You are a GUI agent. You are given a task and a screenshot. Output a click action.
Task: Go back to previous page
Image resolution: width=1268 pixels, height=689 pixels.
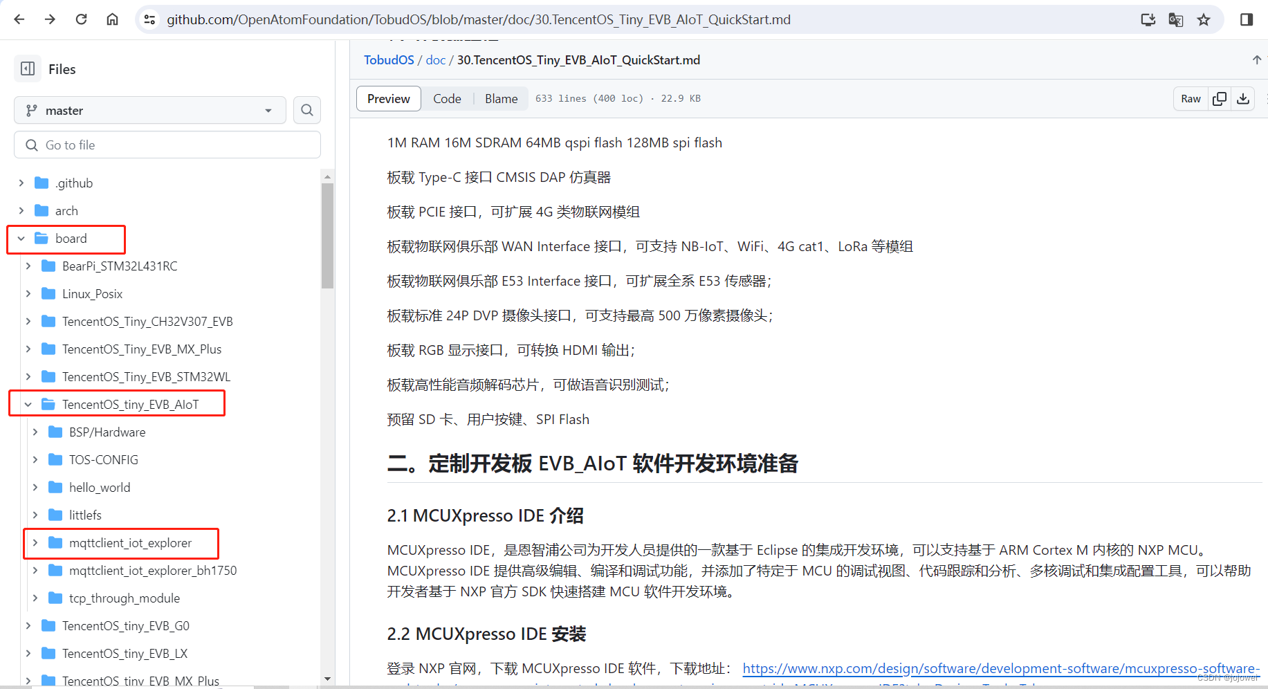[x=19, y=19]
